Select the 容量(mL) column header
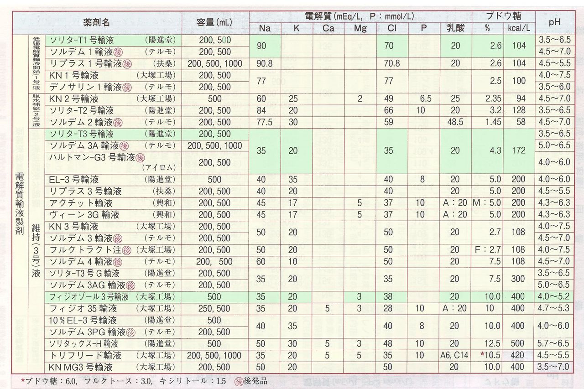The image size is (584, 389). [214, 22]
